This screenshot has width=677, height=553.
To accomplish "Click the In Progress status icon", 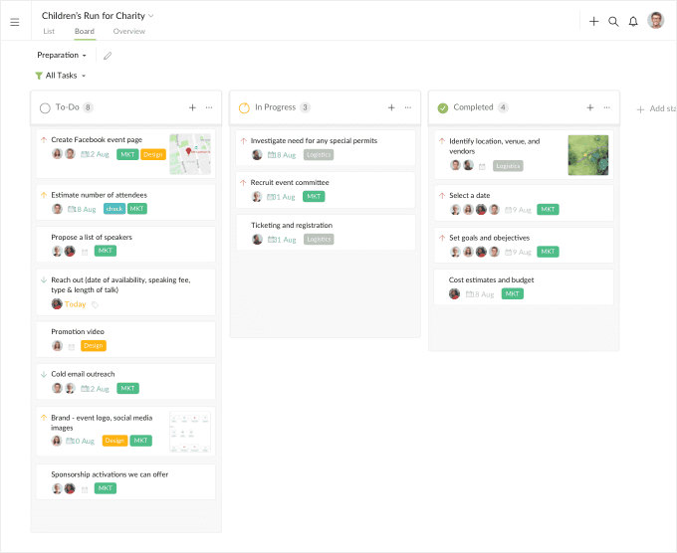I will [244, 107].
